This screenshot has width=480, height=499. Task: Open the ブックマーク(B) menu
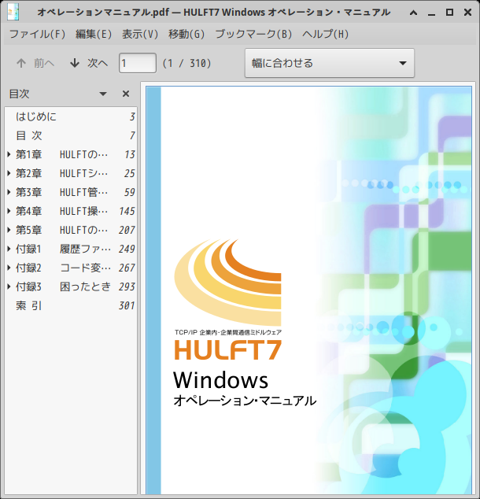tap(253, 34)
